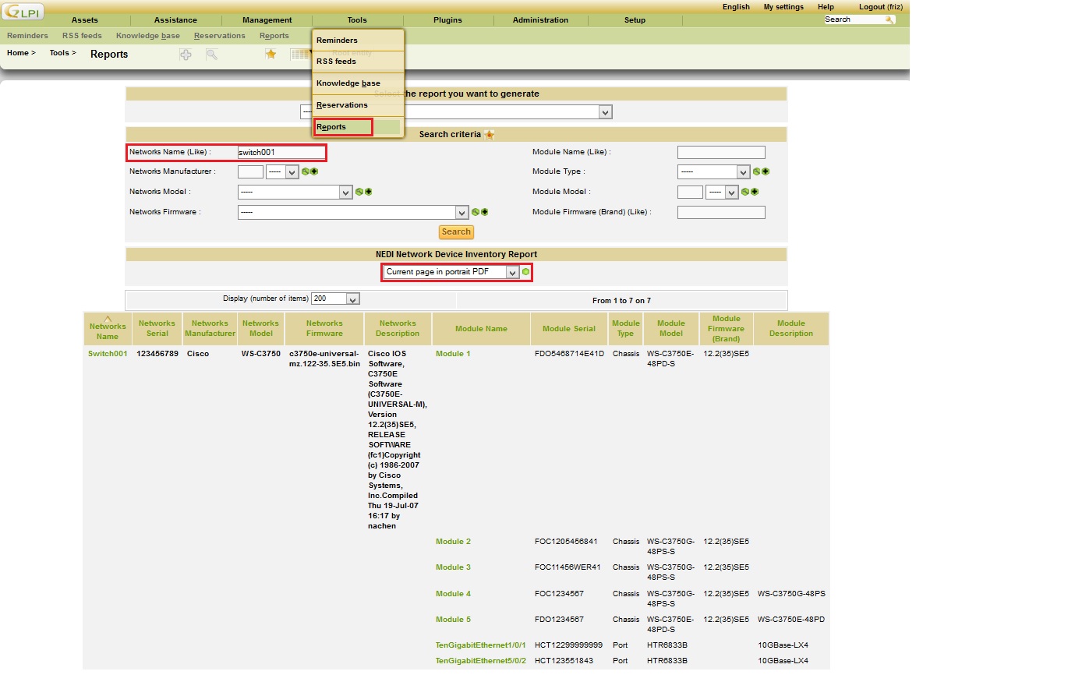Open 'Current page in portrait PDF' export dropdown
This screenshot has height=689, width=1068.
coord(451,272)
